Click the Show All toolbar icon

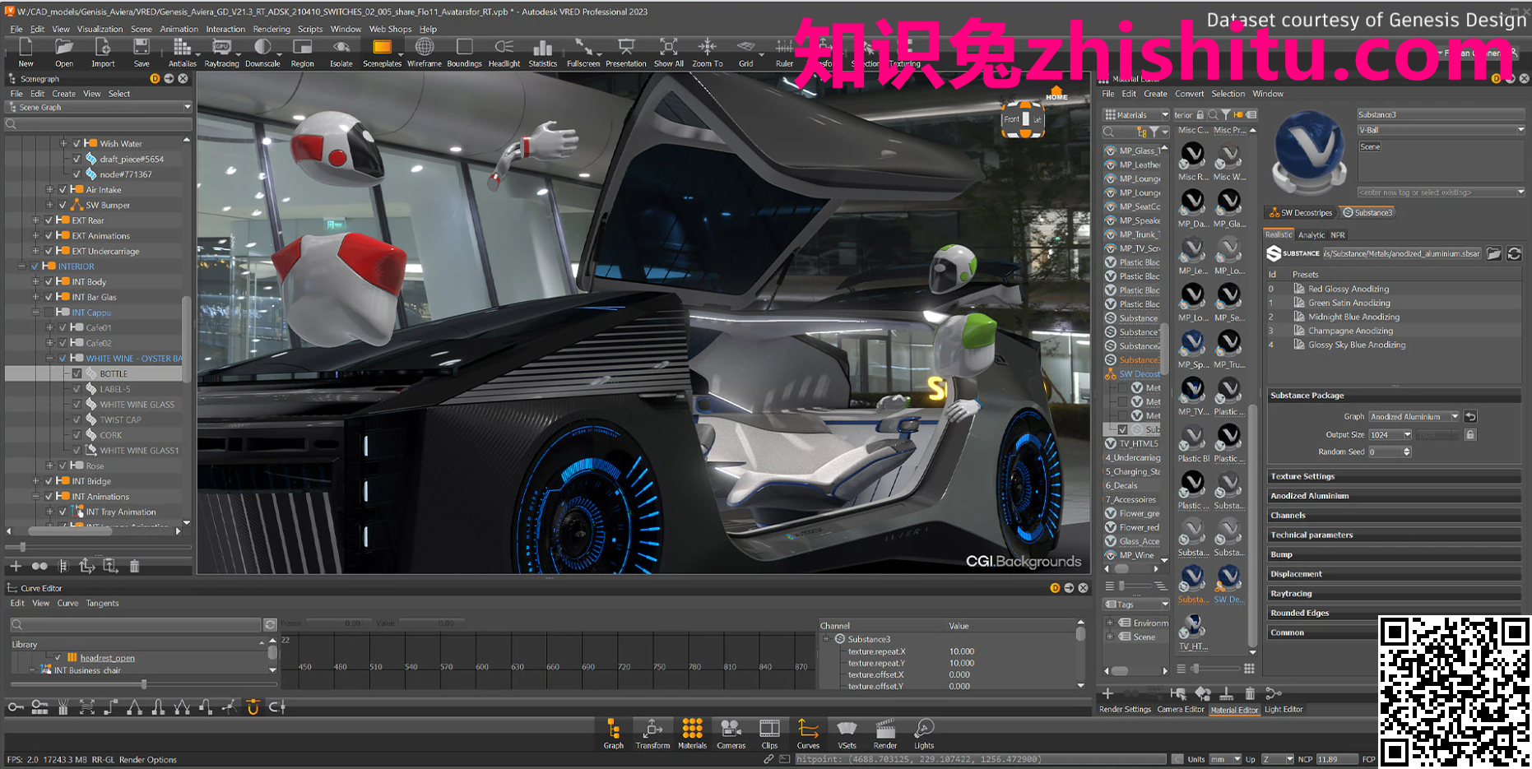669,53
